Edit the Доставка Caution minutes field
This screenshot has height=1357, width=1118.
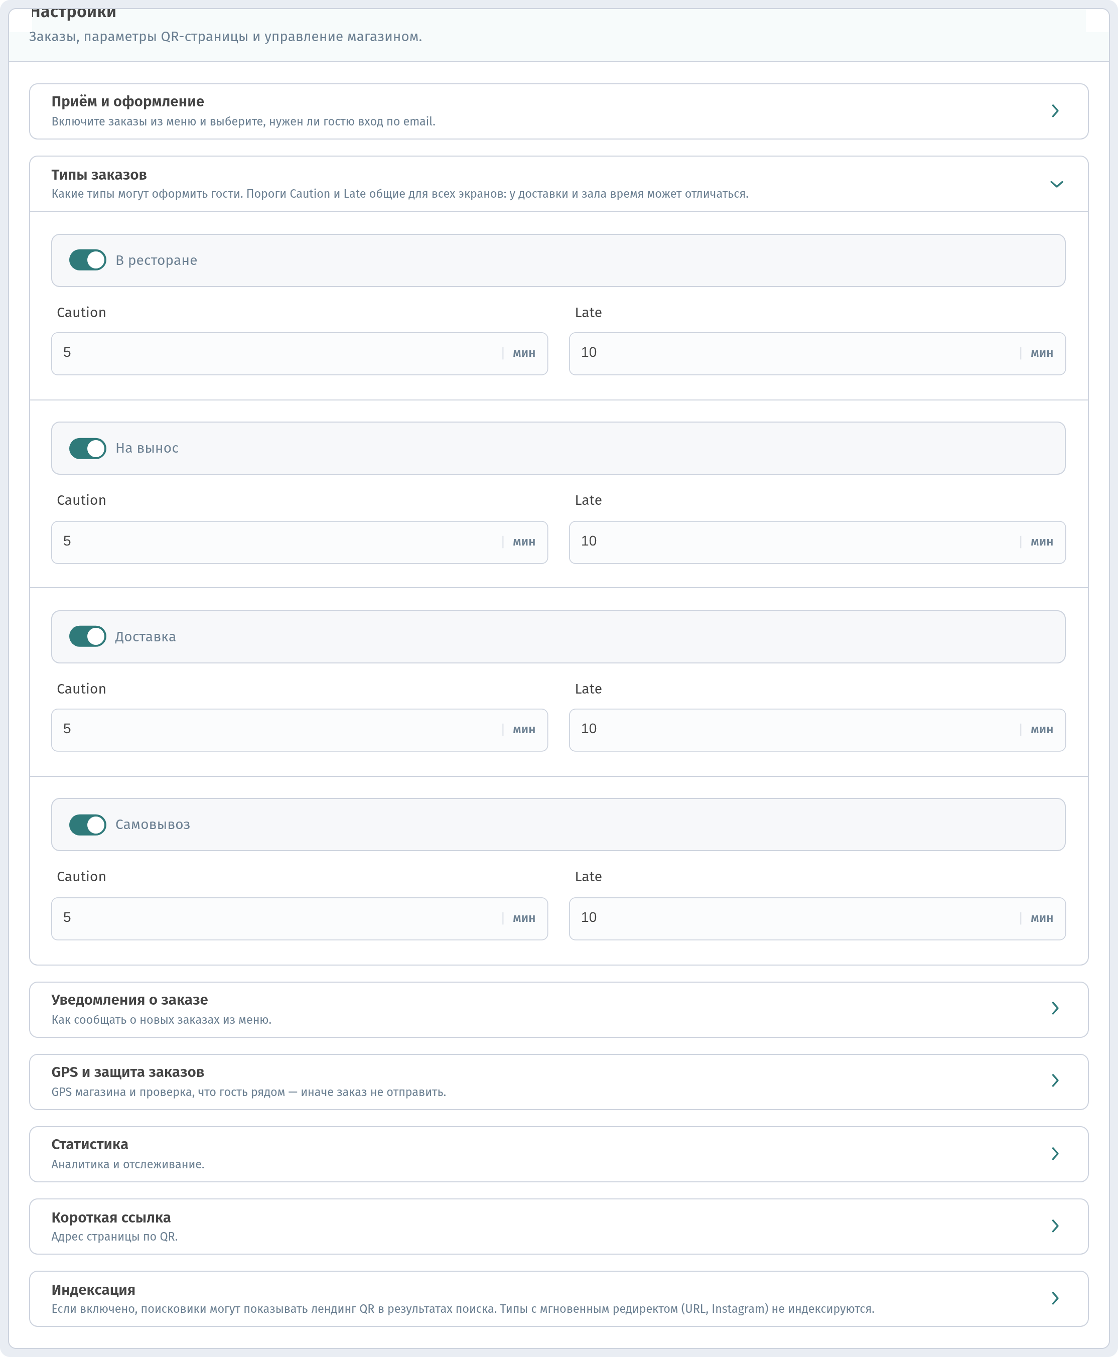pyautogui.click(x=300, y=730)
